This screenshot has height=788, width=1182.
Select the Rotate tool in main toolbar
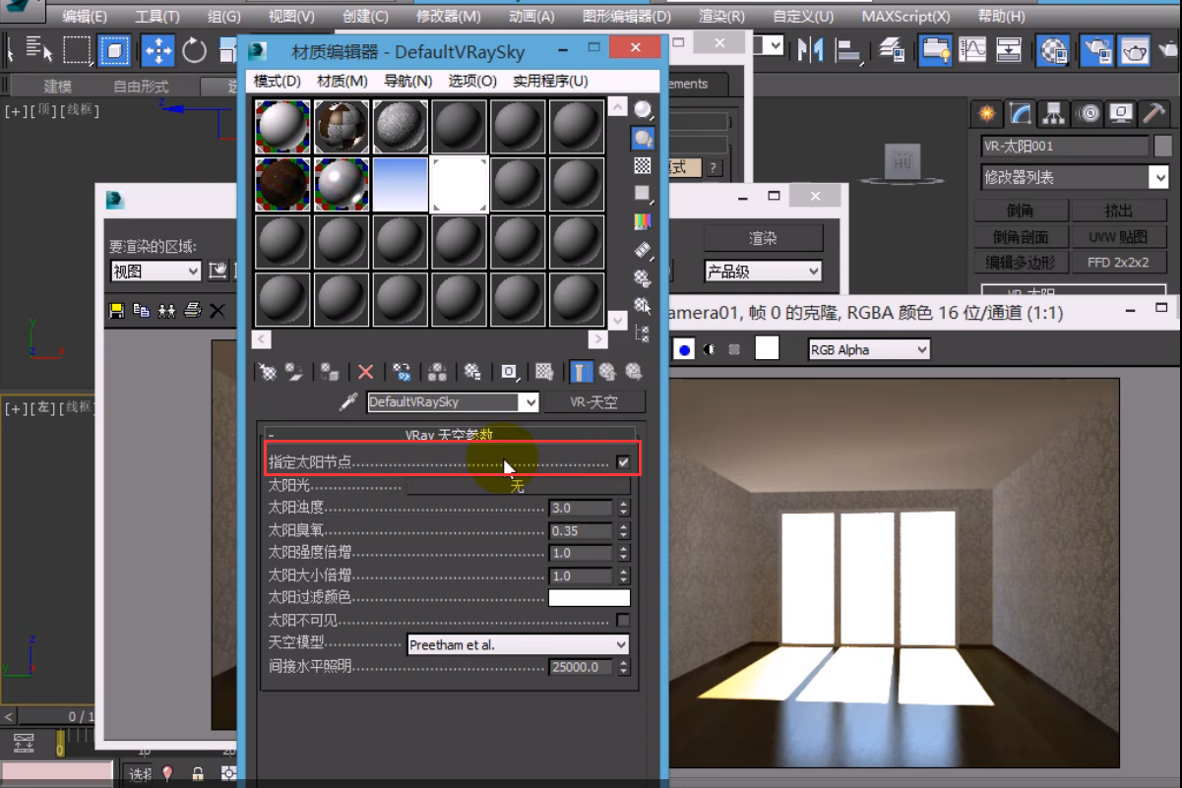click(x=194, y=50)
